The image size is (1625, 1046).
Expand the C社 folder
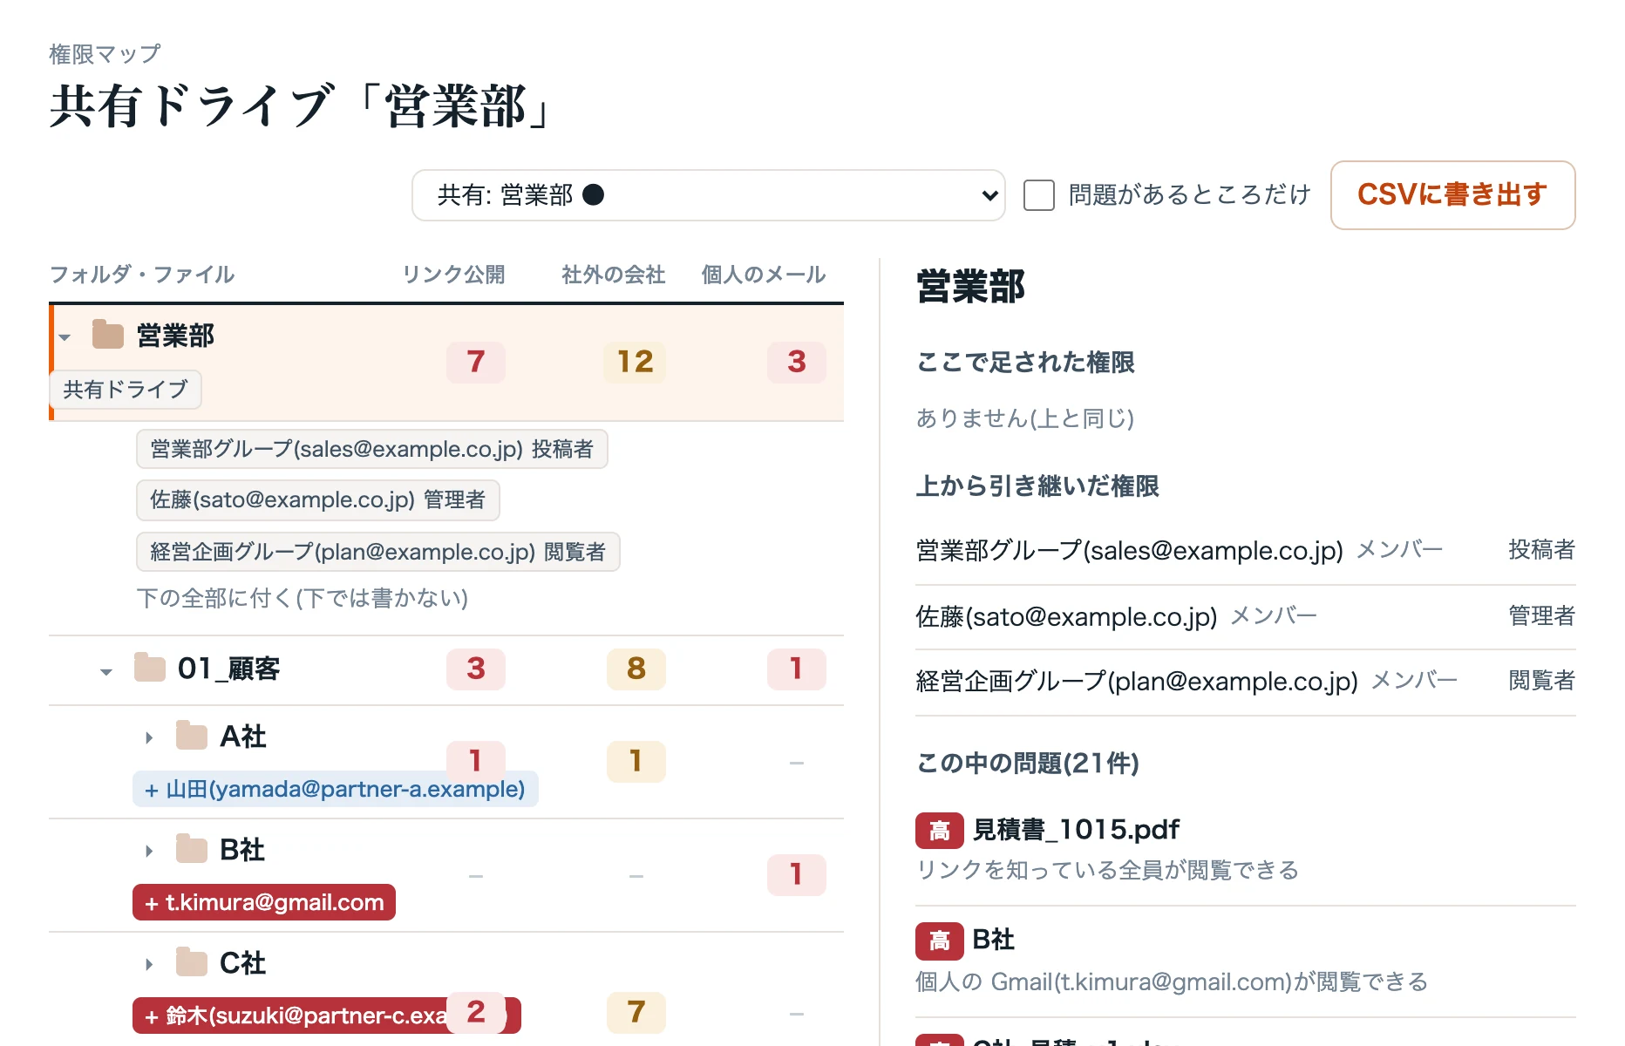[x=149, y=964]
